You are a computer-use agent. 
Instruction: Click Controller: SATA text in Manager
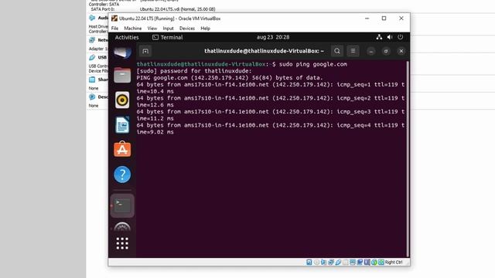click(104, 5)
